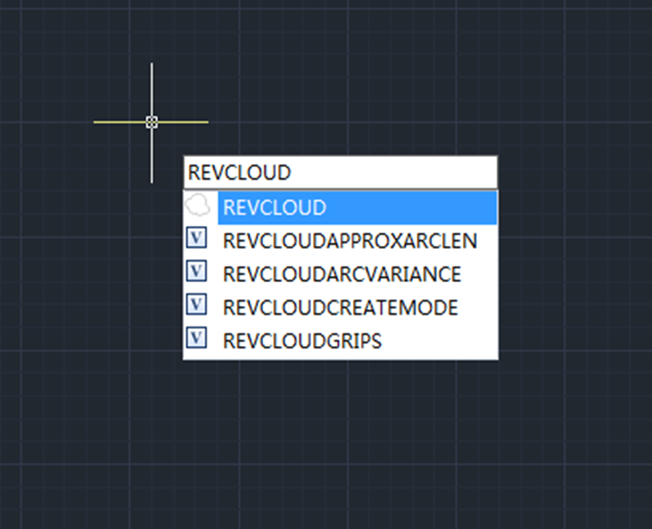The width and height of the screenshot is (652, 529).
Task: Click the crosshair cursor location in the drawing area
Action: coord(151,123)
